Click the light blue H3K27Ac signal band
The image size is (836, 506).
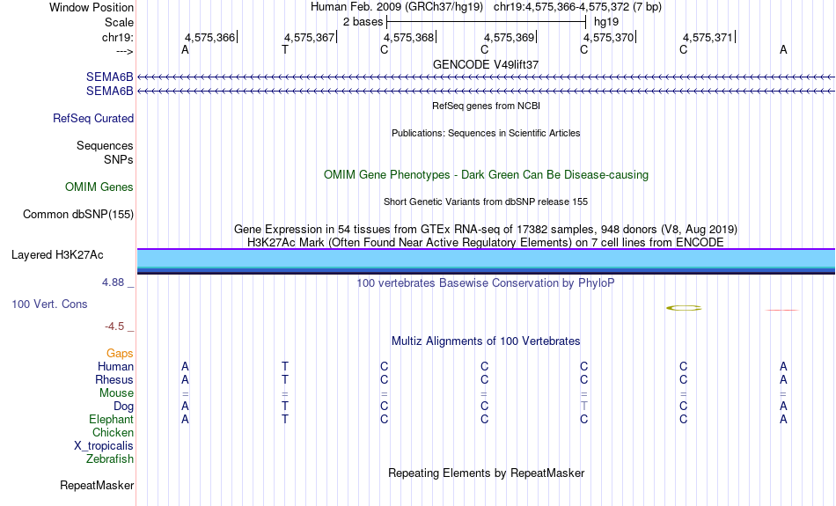click(486, 259)
